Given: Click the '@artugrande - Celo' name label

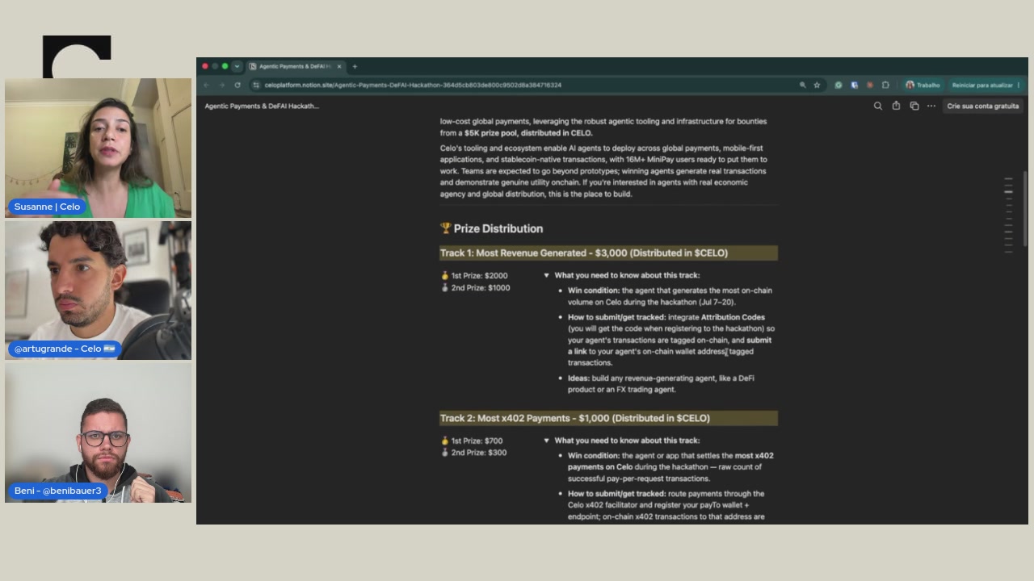Looking at the screenshot, I should pos(65,349).
